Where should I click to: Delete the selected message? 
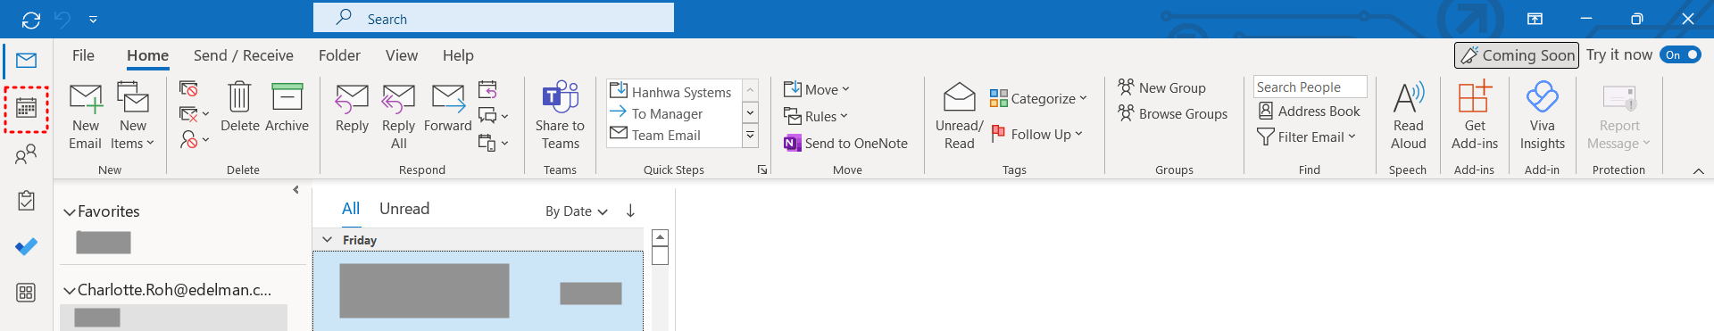pos(239,107)
